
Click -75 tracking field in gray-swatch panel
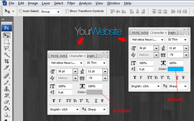[94, 78]
